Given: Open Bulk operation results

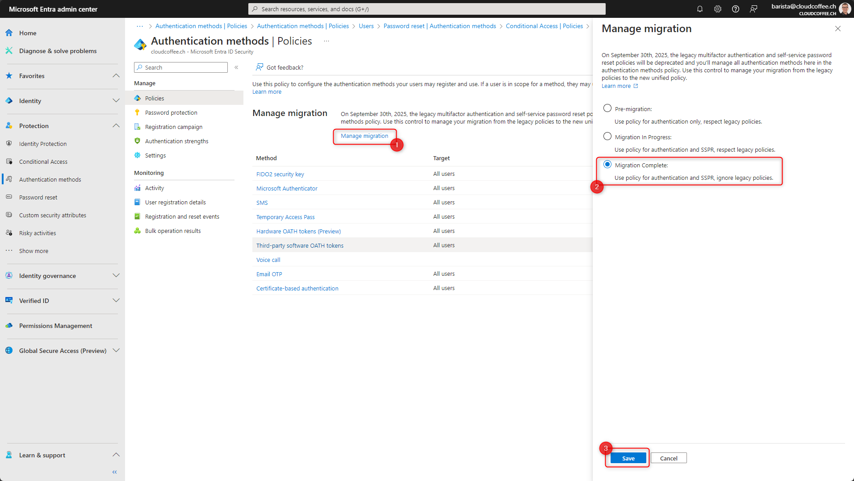Looking at the screenshot, I should click(173, 231).
